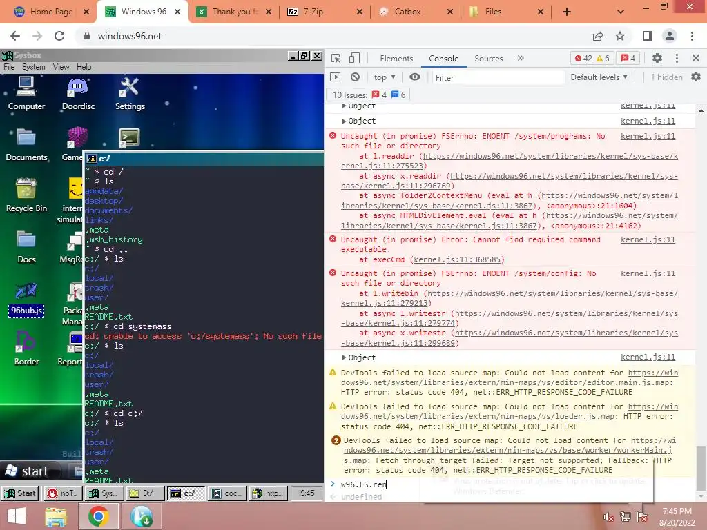Click the Windows Start logo on the taskbar
Viewport: 707px width, 530px height.
17,516
